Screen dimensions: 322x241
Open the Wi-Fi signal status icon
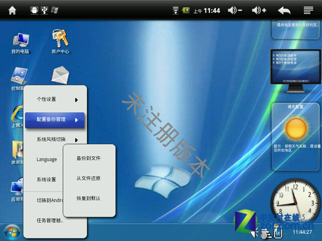(176, 10)
